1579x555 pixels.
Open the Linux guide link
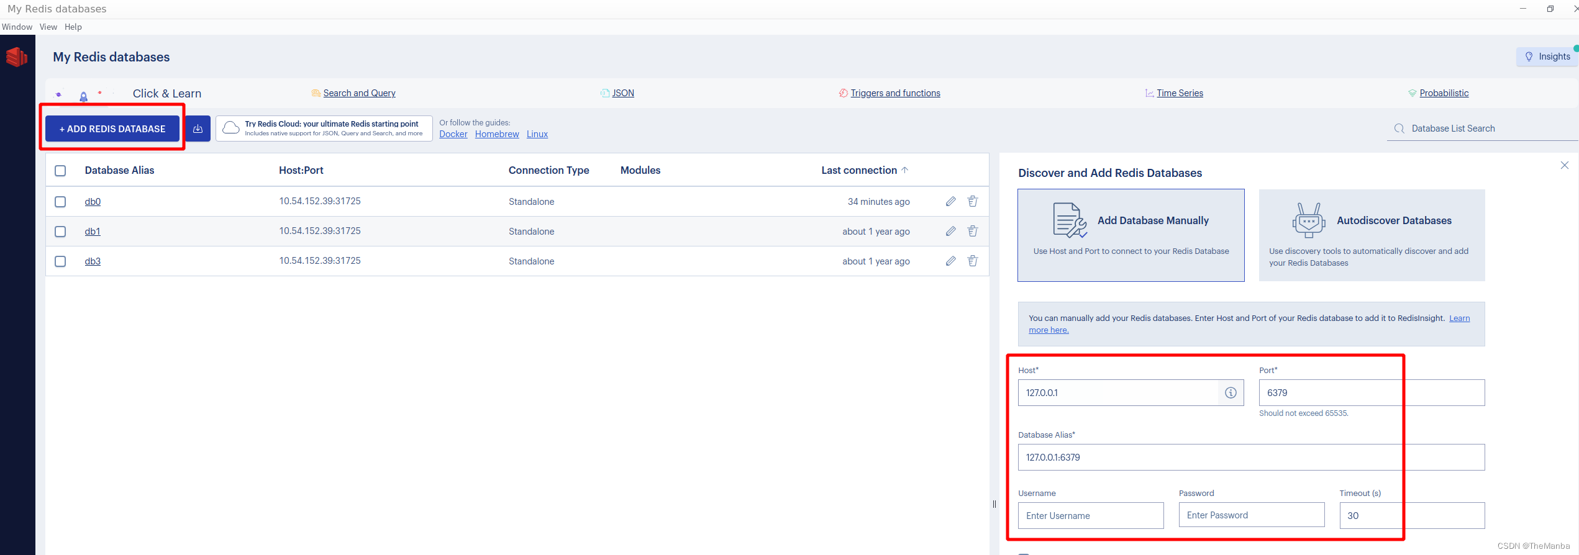[x=537, y=134]
